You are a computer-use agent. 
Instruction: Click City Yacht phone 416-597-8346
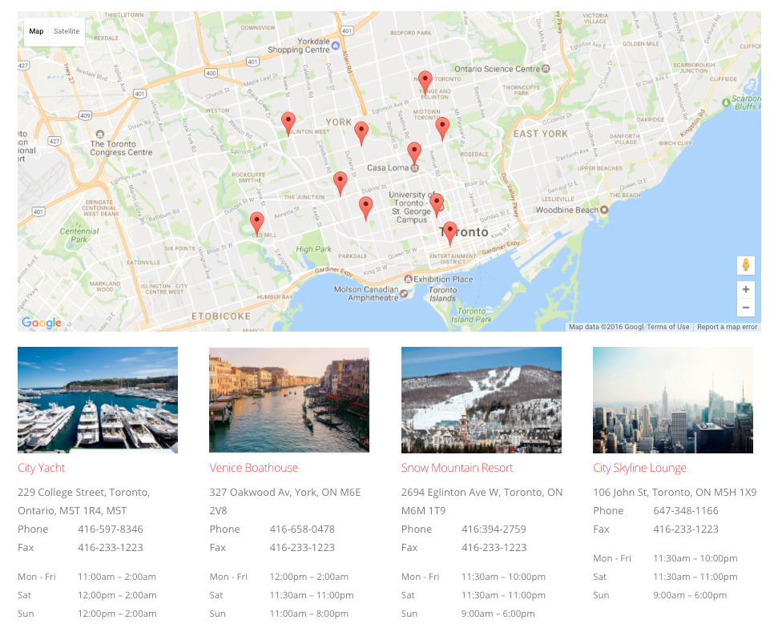click(111, 529)
